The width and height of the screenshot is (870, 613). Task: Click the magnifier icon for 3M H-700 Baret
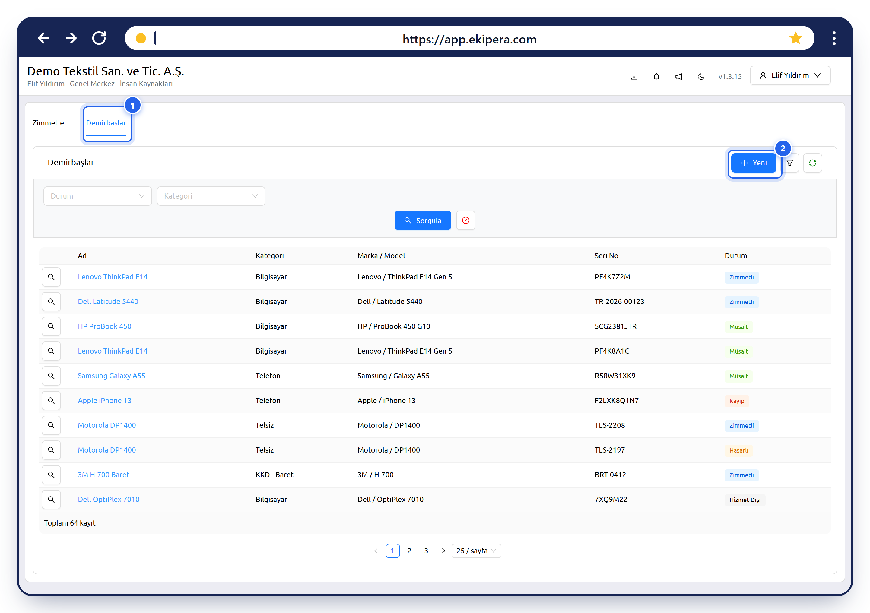coord(51,475)
